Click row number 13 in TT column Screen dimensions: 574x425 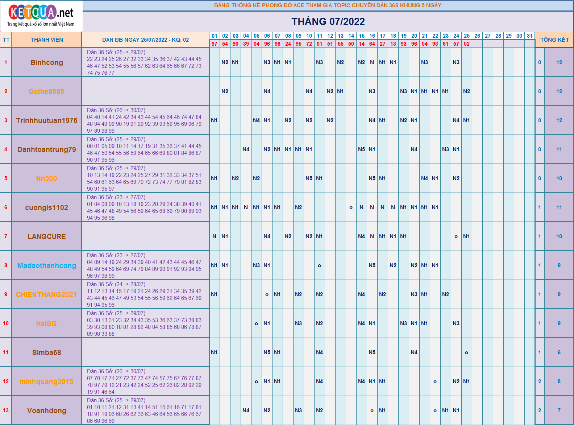[x=6, y=410]
